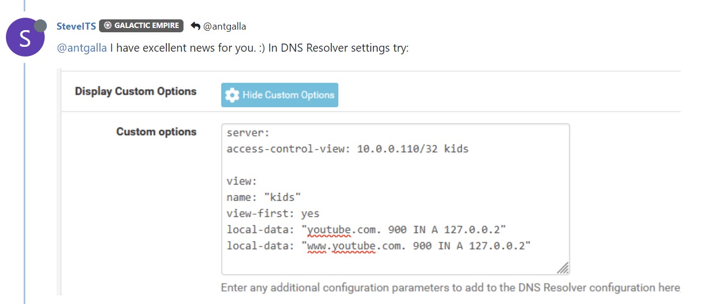Click the @antgalla mention in post text
Image resolution: width=713 pixels, height=304 pixels.
pyautogui.click(x=82, y=48)
